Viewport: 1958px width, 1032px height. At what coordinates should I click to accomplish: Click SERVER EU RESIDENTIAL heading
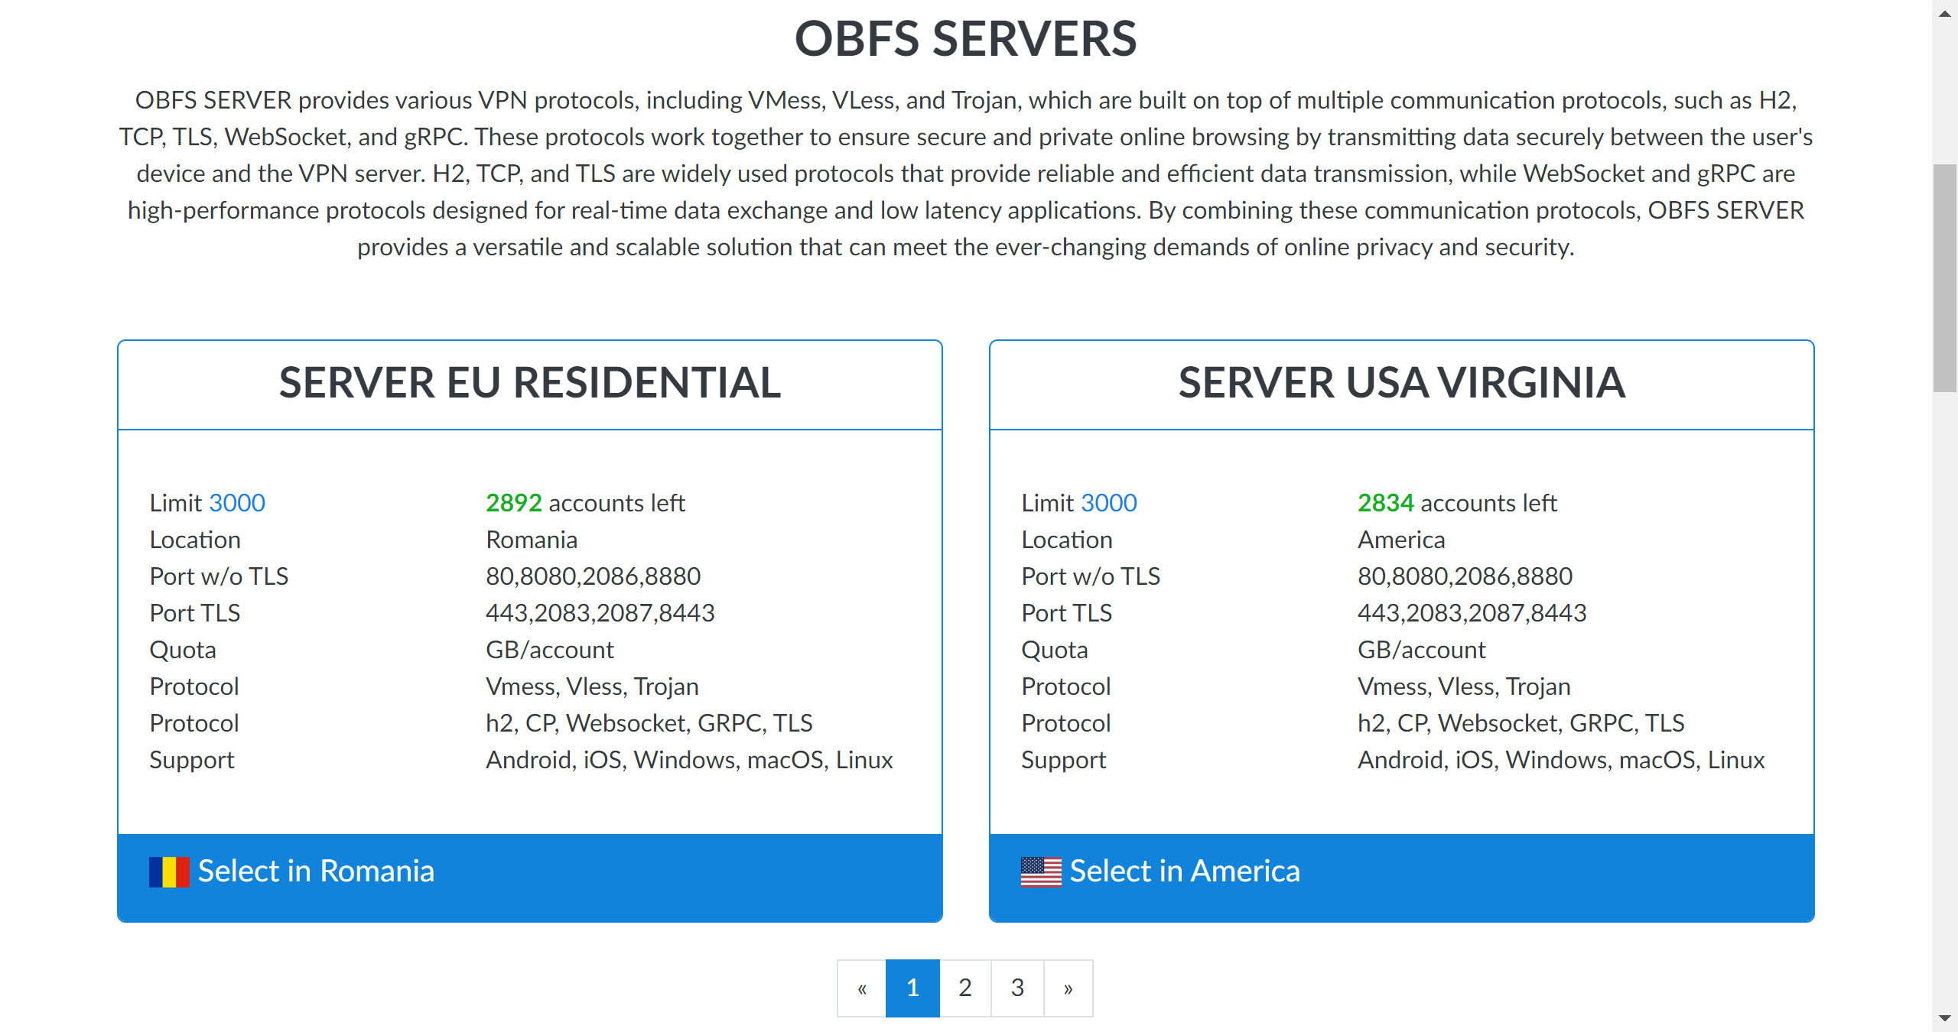[529, 383]
